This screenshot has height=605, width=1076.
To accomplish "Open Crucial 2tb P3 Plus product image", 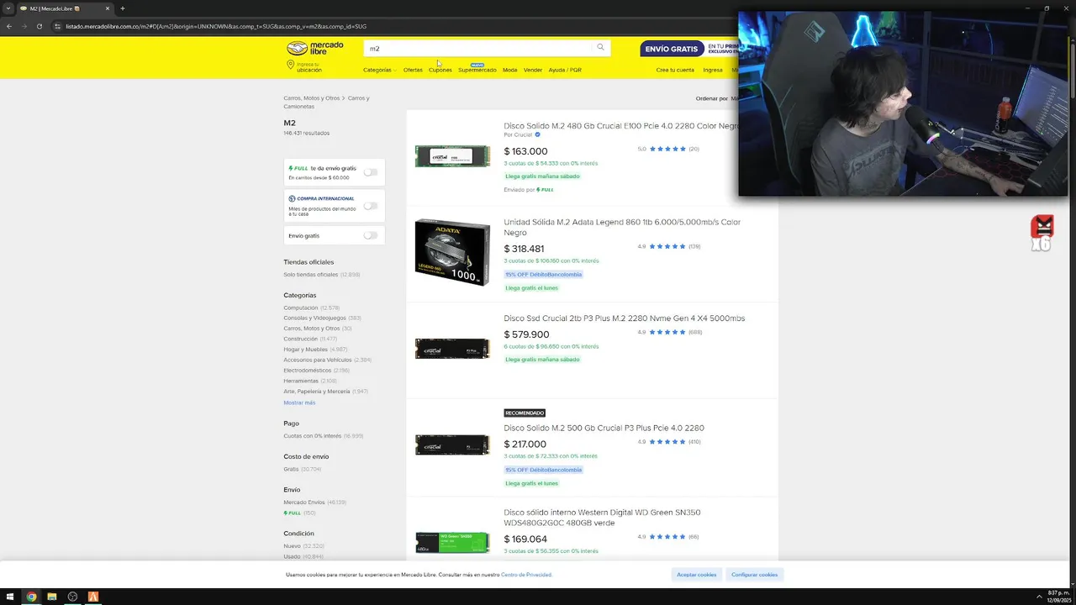I will point(452,348).
